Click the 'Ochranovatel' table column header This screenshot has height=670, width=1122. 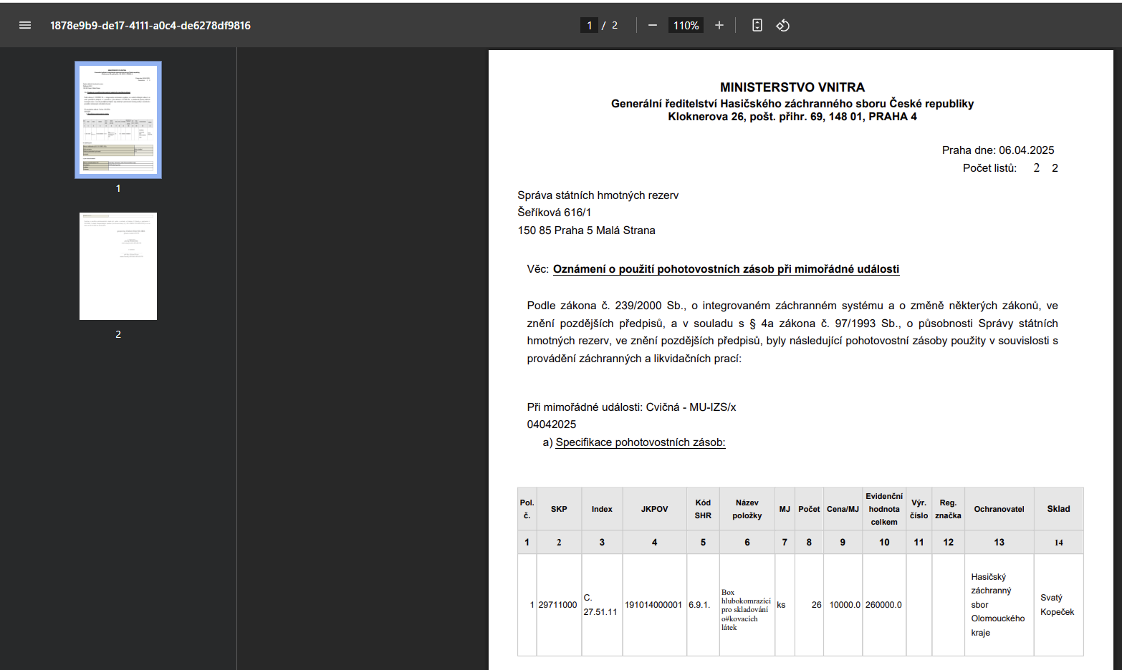pyautogui.click(x=998, y=509)
